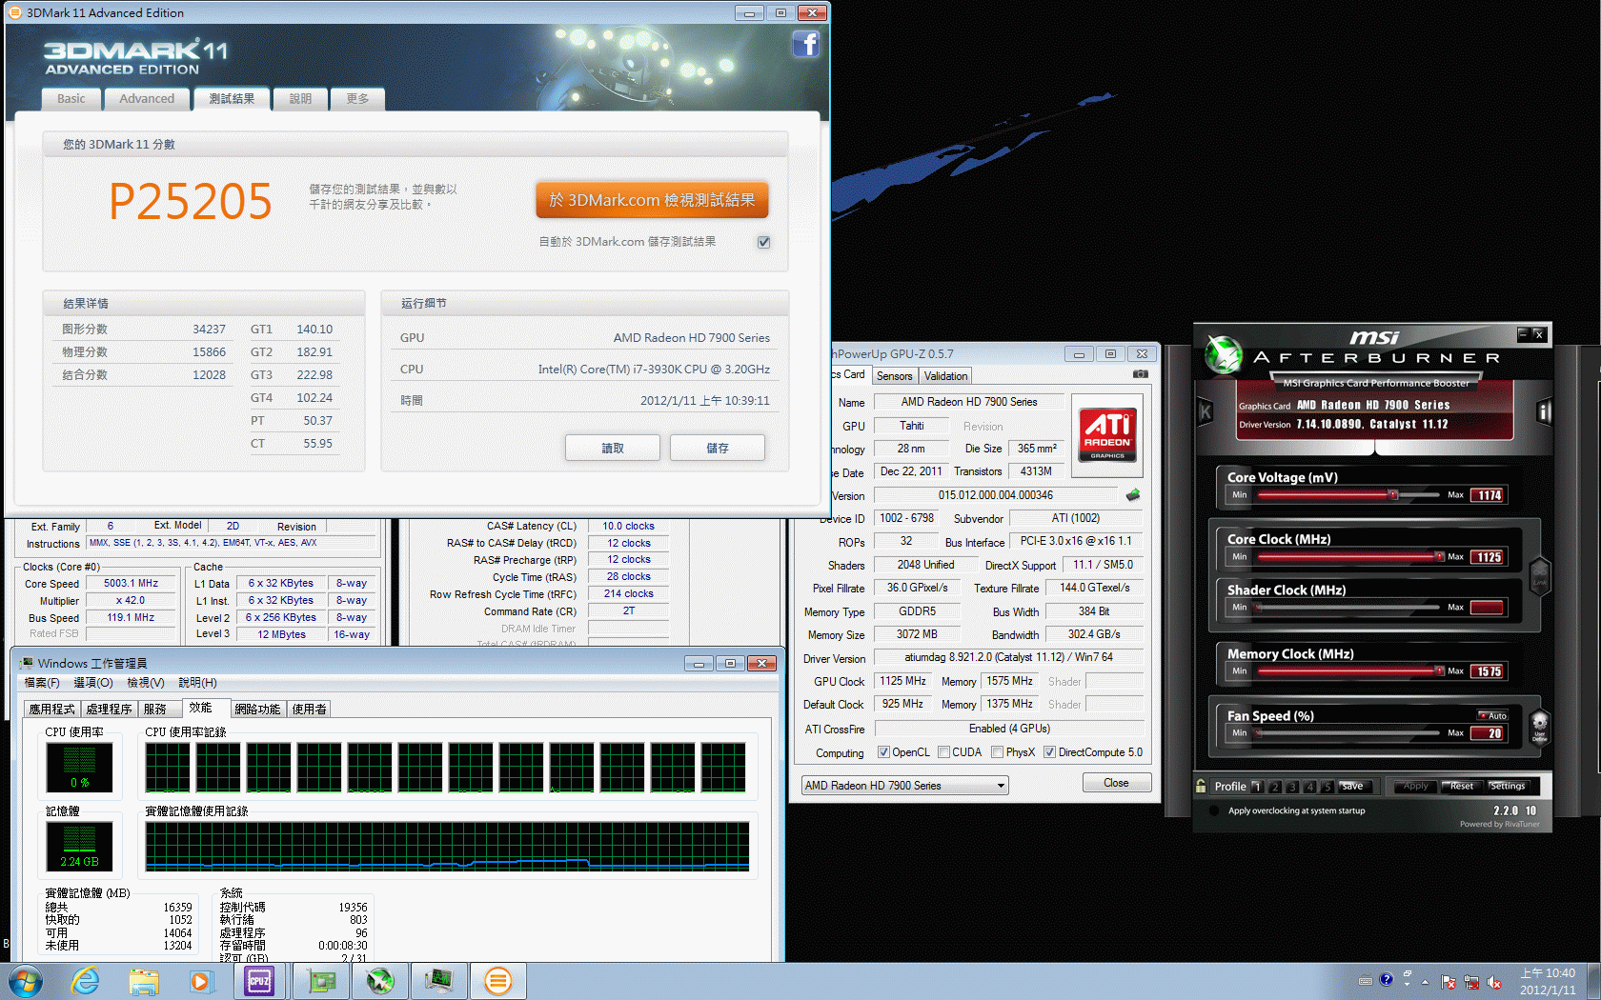Click the muted volume tray icon

pos(1494,982)
